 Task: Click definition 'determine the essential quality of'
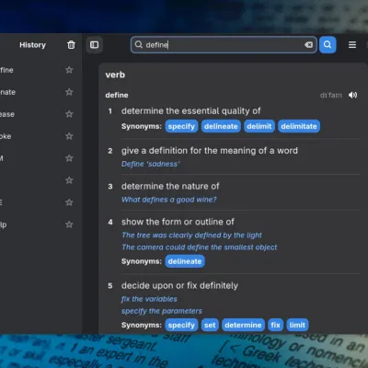(190, 111)
